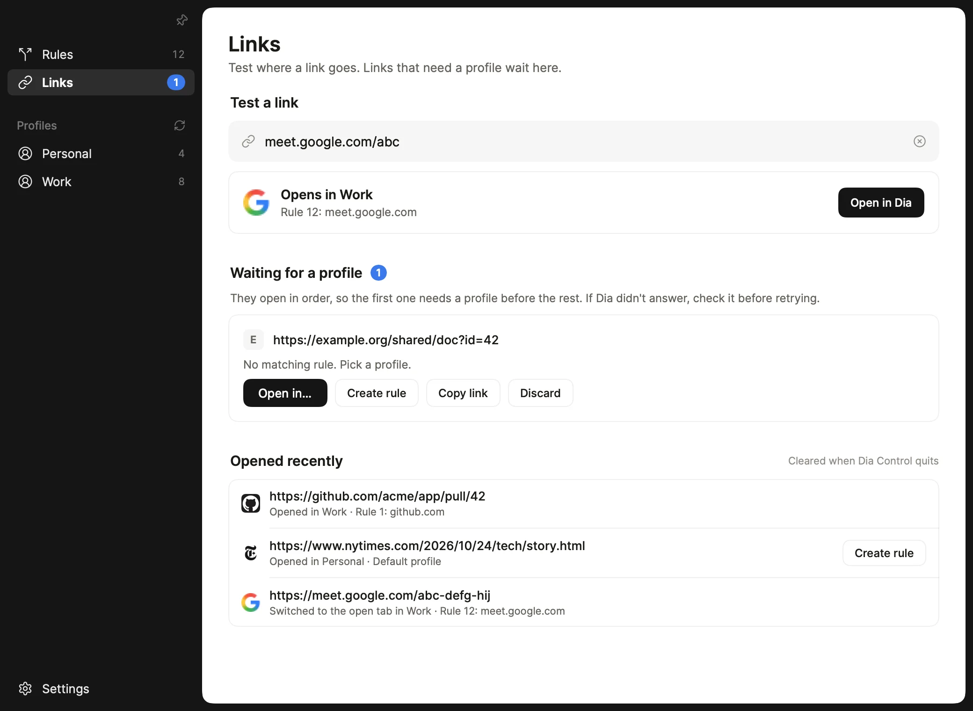
Task: Click the blue badge next to Waiting for a profile
Action: coord(378,273)
